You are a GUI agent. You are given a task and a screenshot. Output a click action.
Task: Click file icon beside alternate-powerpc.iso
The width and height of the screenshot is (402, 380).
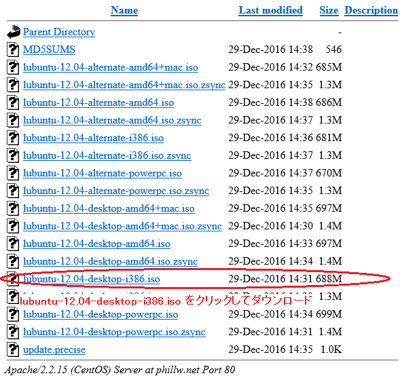[13, 173]
